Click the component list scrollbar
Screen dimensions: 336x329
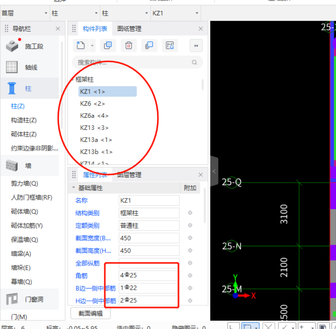(x=202, y=84)
